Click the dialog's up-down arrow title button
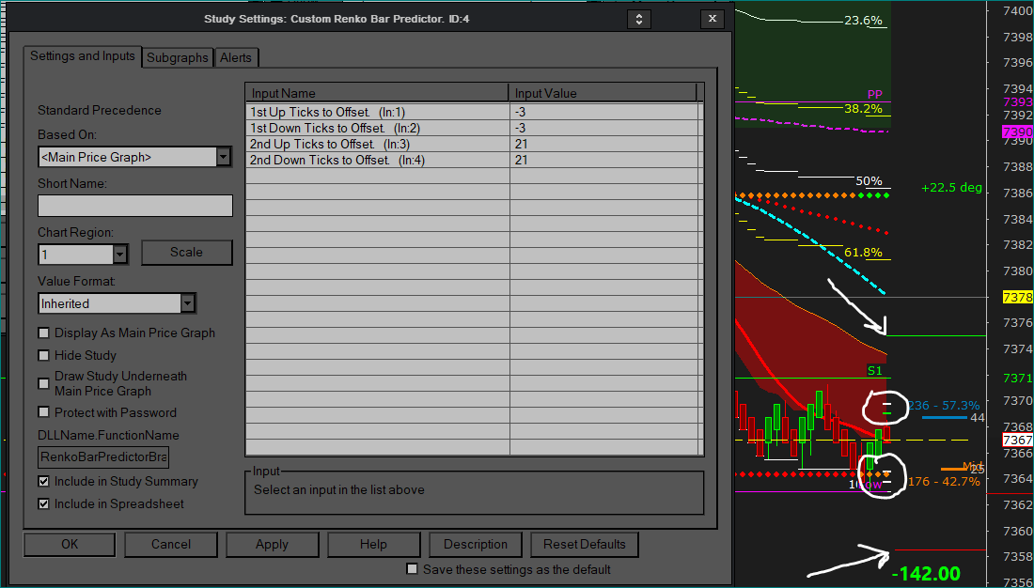The height and width of the screenshot is (588, 1034). (x=639, y=19)
